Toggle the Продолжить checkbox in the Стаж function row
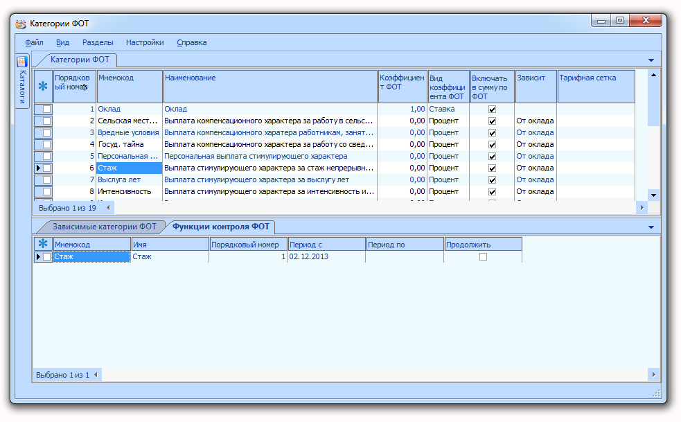Screen dimensions: 681x422 tap(483, 257)
